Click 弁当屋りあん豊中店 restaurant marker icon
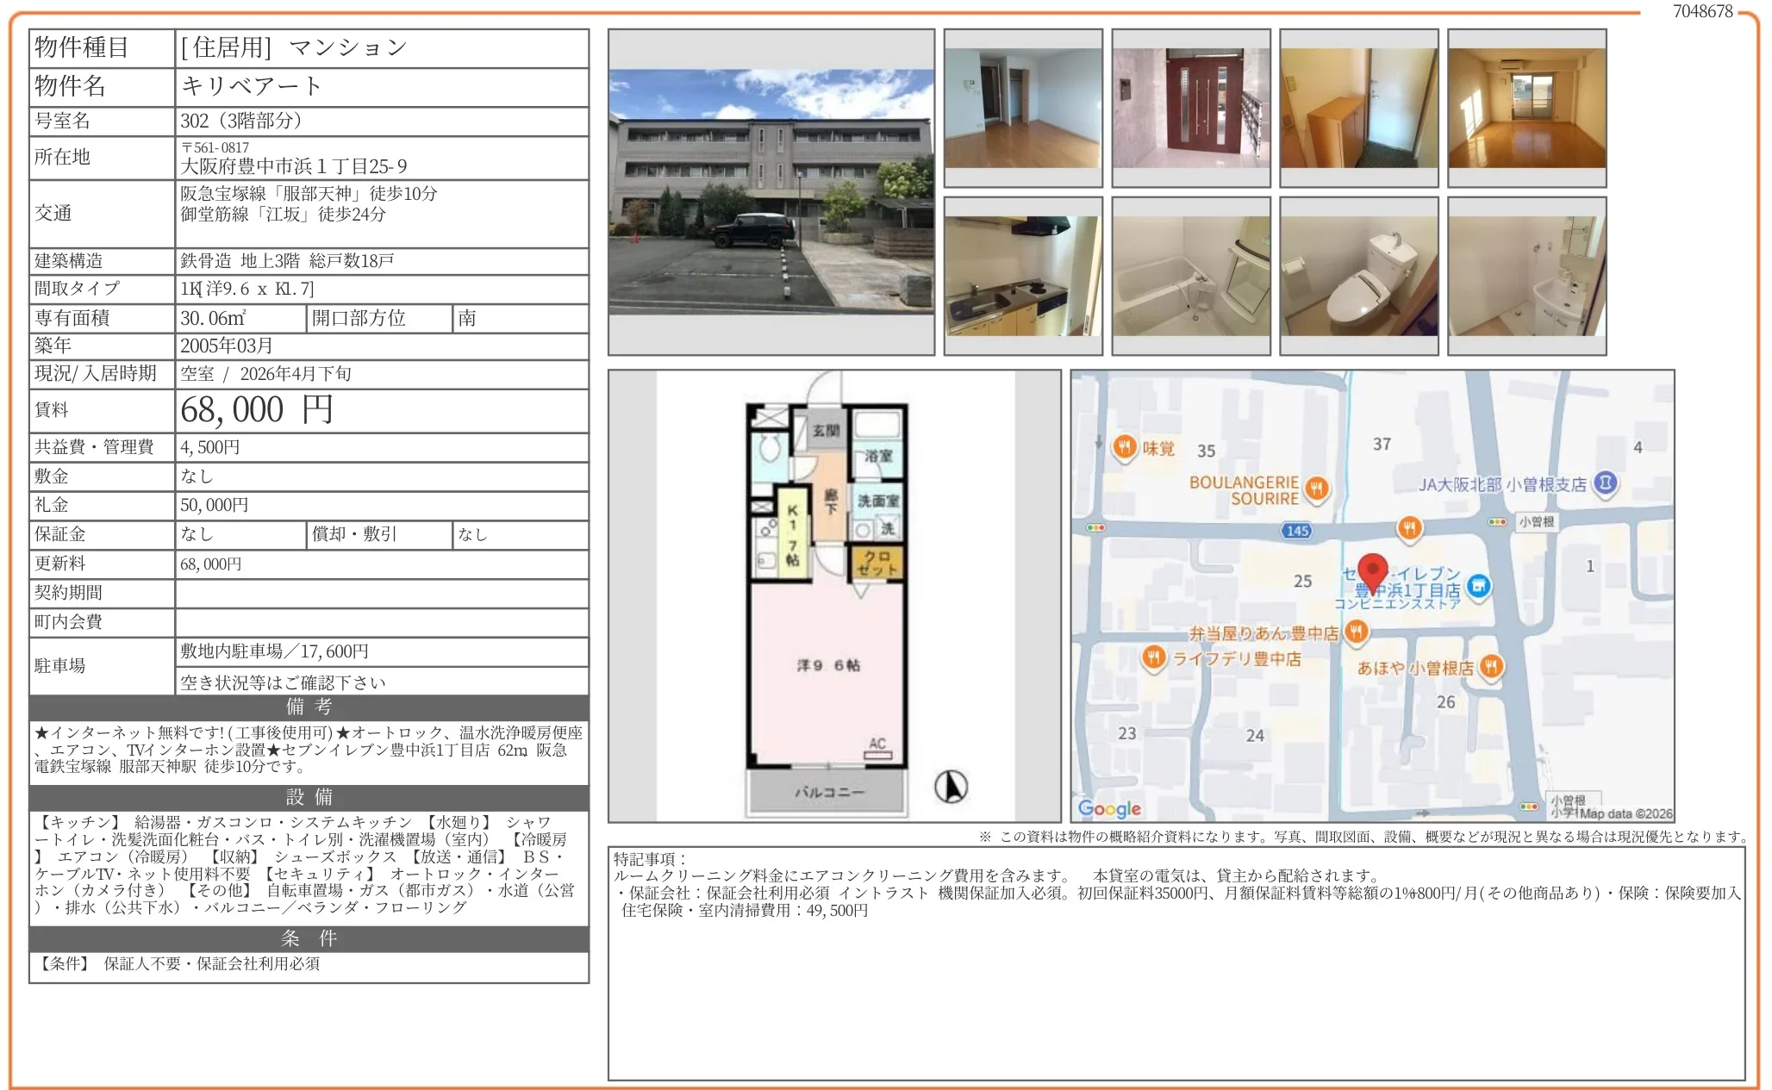This screenshot has height=1090, width=1772. pyautogui.click(x=1356, y=632)
